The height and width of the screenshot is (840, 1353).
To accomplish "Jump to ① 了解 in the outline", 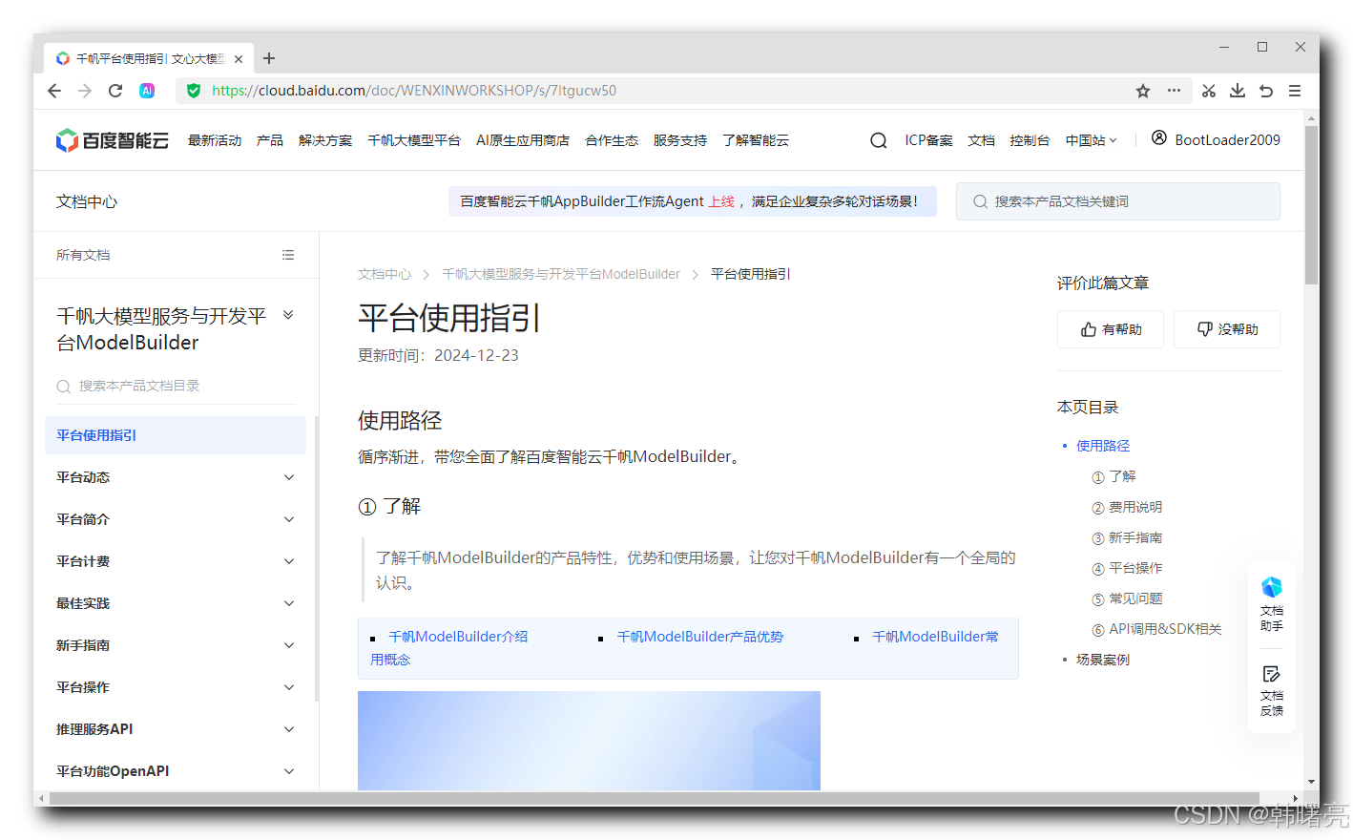I will pyautogui.click(x=1114, y=476).
